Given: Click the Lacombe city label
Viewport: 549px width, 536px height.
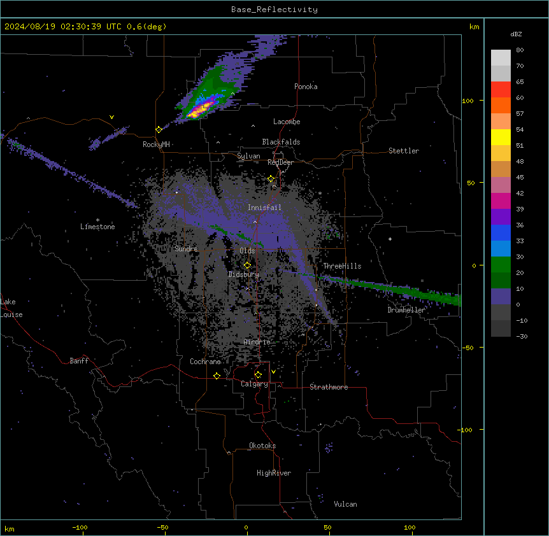Looking at the screenshot, I should 287,122.
